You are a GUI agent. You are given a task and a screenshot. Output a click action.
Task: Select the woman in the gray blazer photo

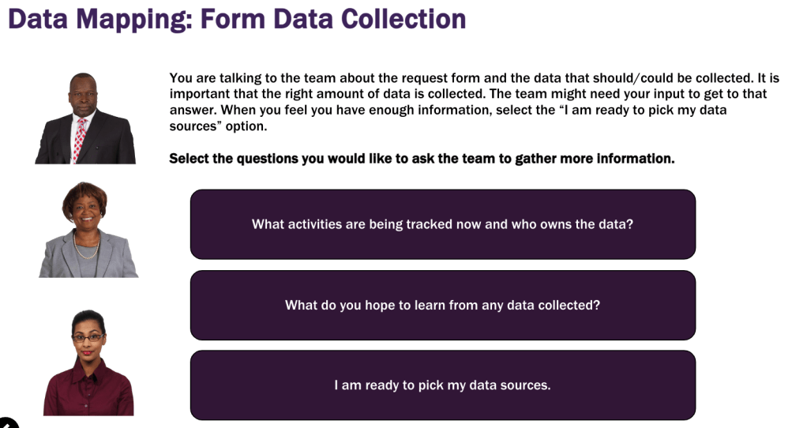coord(88,230)
